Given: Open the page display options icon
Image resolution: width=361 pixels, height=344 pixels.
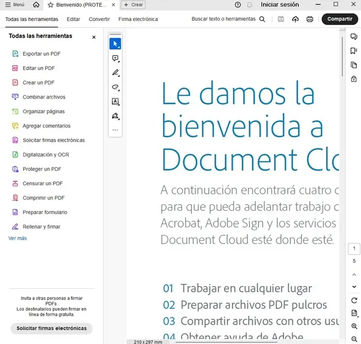Looking at the screenshot, I should [354, 313].
